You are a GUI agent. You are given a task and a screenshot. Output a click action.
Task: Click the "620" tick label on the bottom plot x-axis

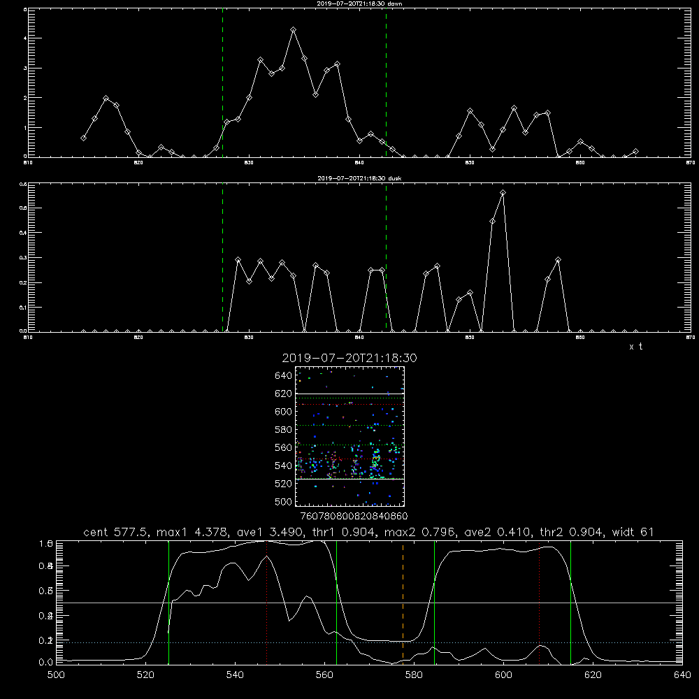593,675
